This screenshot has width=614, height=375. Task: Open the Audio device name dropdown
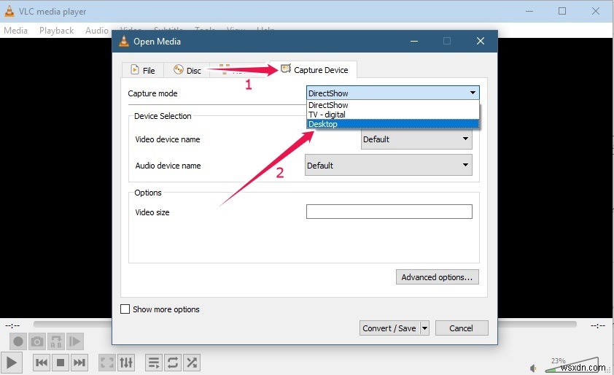point(389,165)
